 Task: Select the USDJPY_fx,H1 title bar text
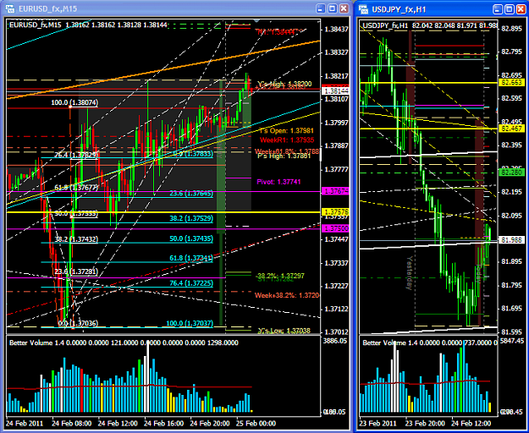pyautogui.click(x=399, y=9)
